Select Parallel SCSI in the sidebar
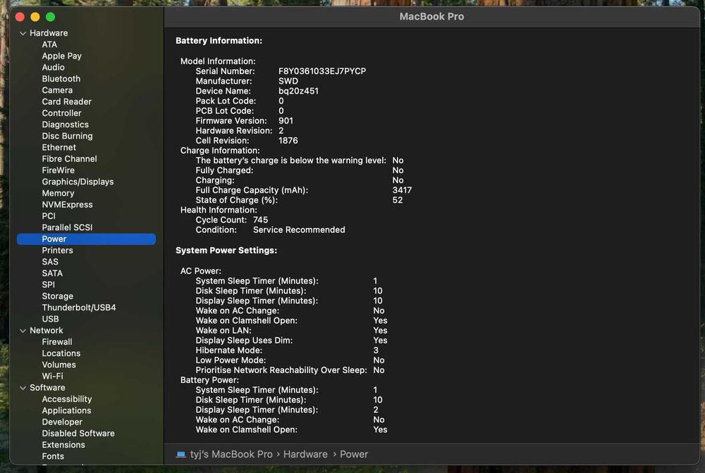Screen dimensions: 705x473 point(67,227)
